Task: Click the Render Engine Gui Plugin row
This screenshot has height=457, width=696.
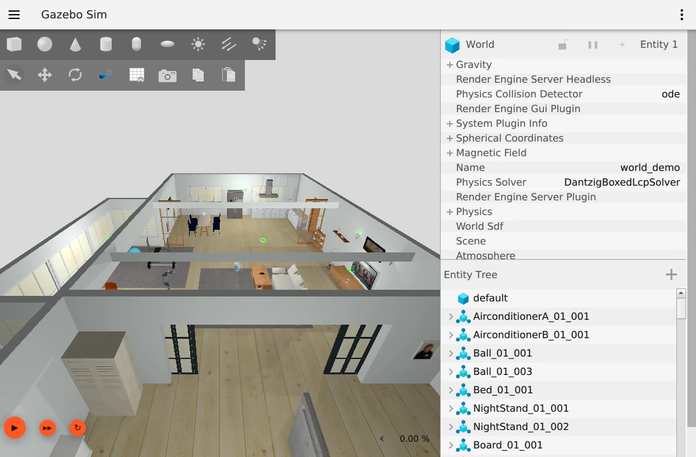Action: 563,108
